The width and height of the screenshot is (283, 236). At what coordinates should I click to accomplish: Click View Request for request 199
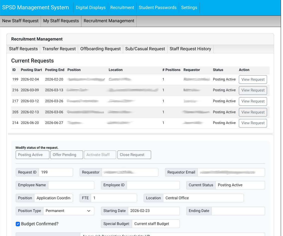click(253, 79)
